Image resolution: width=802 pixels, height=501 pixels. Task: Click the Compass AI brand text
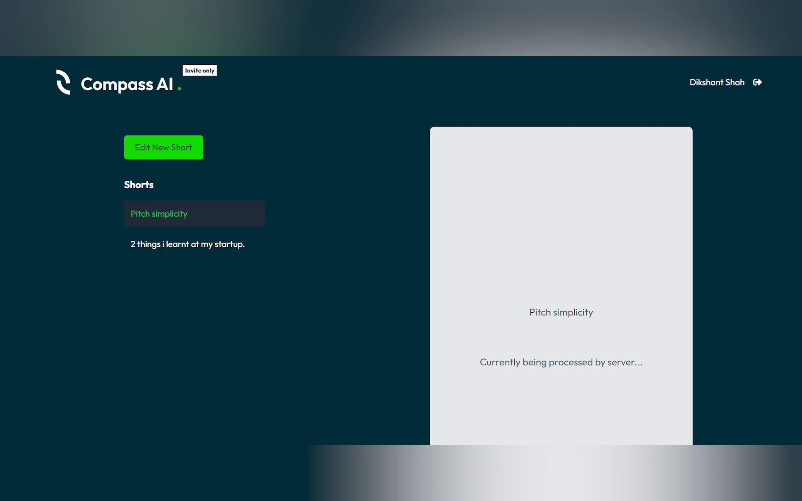pos(127,84)
